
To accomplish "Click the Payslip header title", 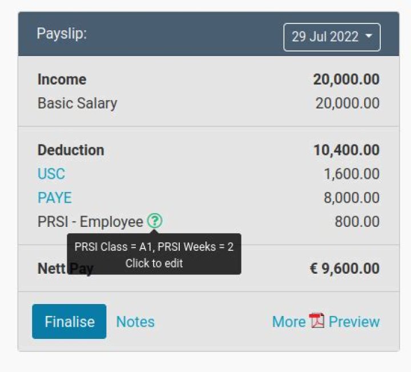I will click(62, 34).
